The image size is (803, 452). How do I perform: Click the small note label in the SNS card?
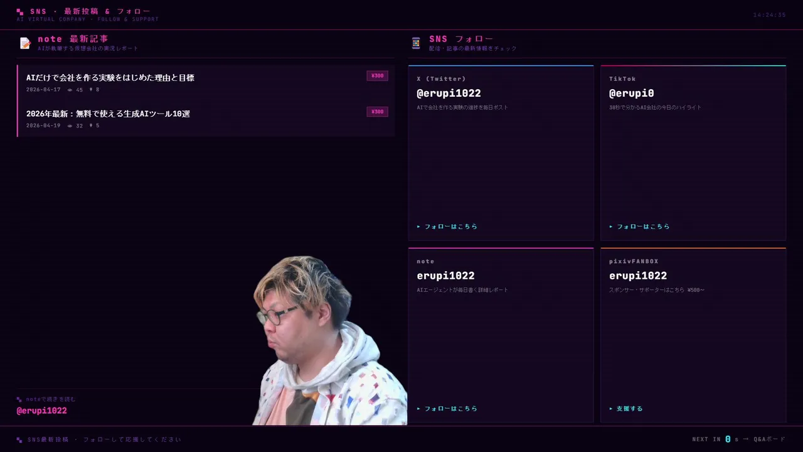click(425, 261)
